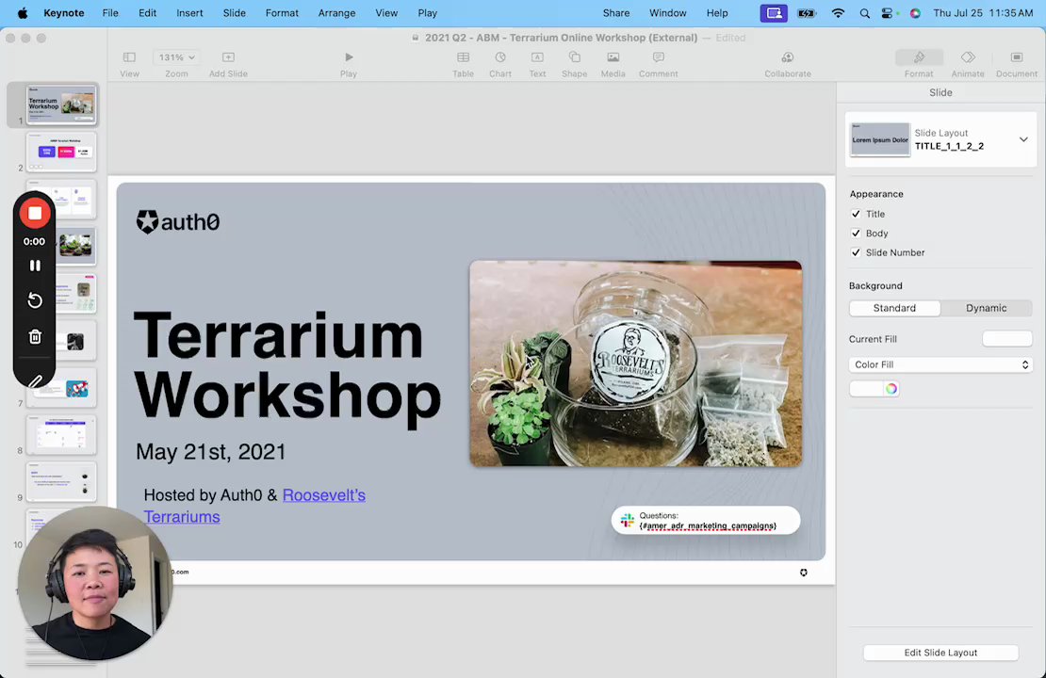Insert a table using Table icon

[463, 58]
